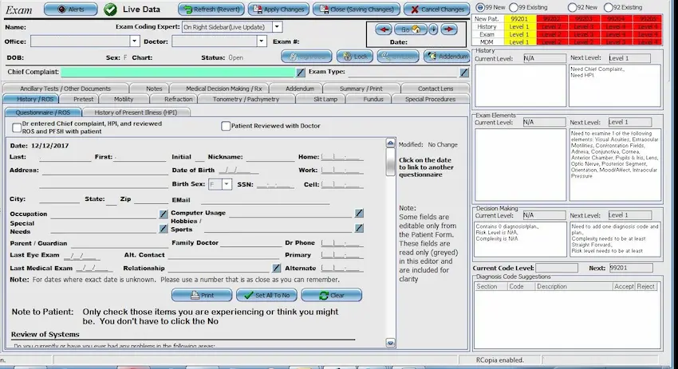Open the Tonometry / Pachymetry tab
This screenshot has width=678, height=369.
tap(246, 99)
